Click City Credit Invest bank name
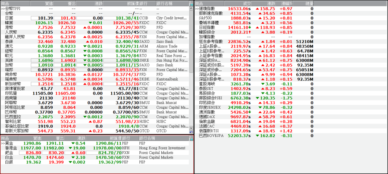The image size is (388, 174). point(172,18)
